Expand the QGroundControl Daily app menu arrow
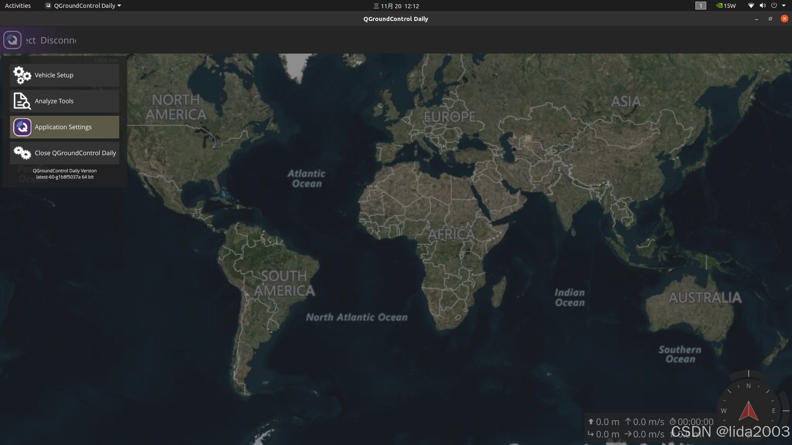 pyautogui.click(x=119, y=6)
